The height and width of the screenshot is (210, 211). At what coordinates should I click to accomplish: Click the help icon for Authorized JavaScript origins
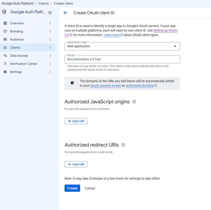(134, 102)
